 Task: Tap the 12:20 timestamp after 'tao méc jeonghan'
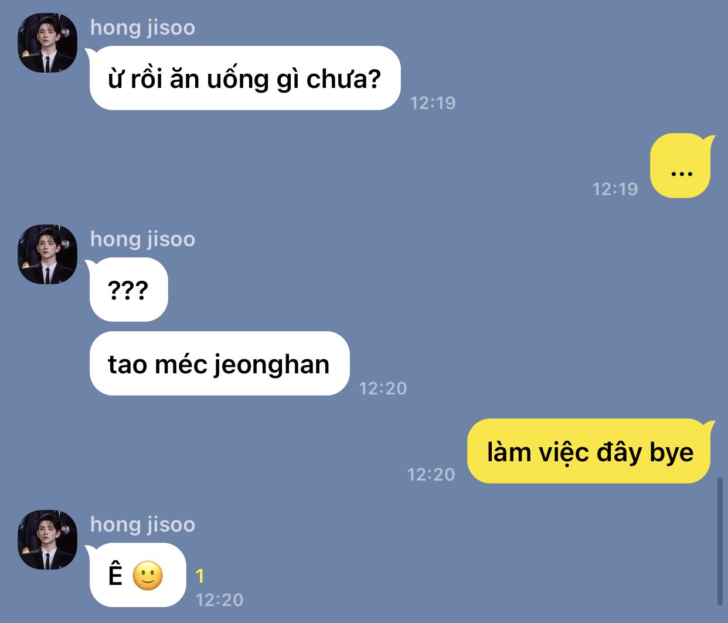coord(383,388)
